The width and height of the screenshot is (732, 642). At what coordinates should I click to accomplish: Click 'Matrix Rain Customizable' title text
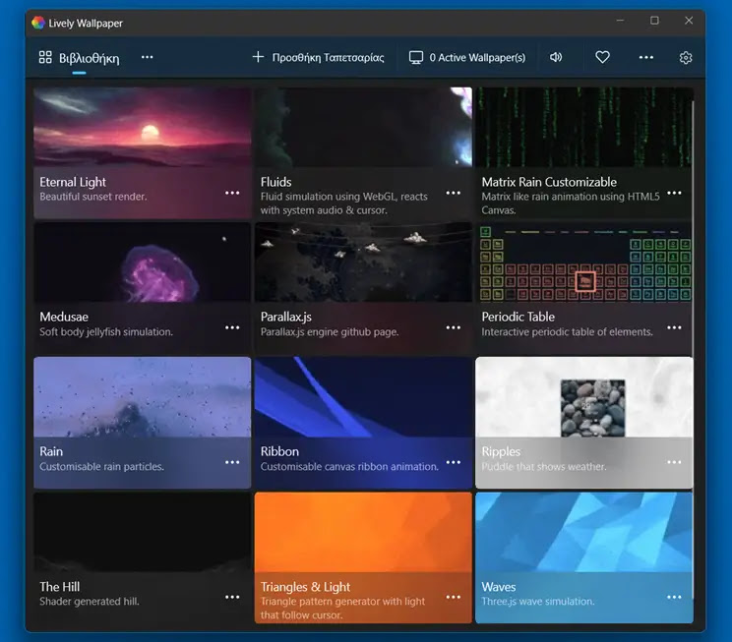549,182
